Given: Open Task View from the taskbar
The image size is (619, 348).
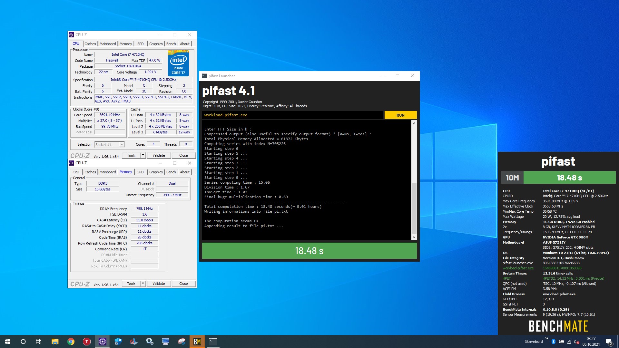Looking at the screenshot, I should 39,342.
